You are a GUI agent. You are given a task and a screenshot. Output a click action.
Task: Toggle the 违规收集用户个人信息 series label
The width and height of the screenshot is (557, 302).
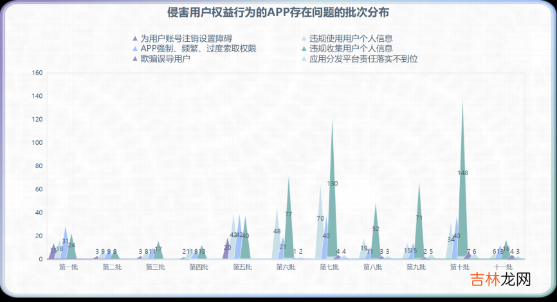pyautogui.click(x=351, y=49)
